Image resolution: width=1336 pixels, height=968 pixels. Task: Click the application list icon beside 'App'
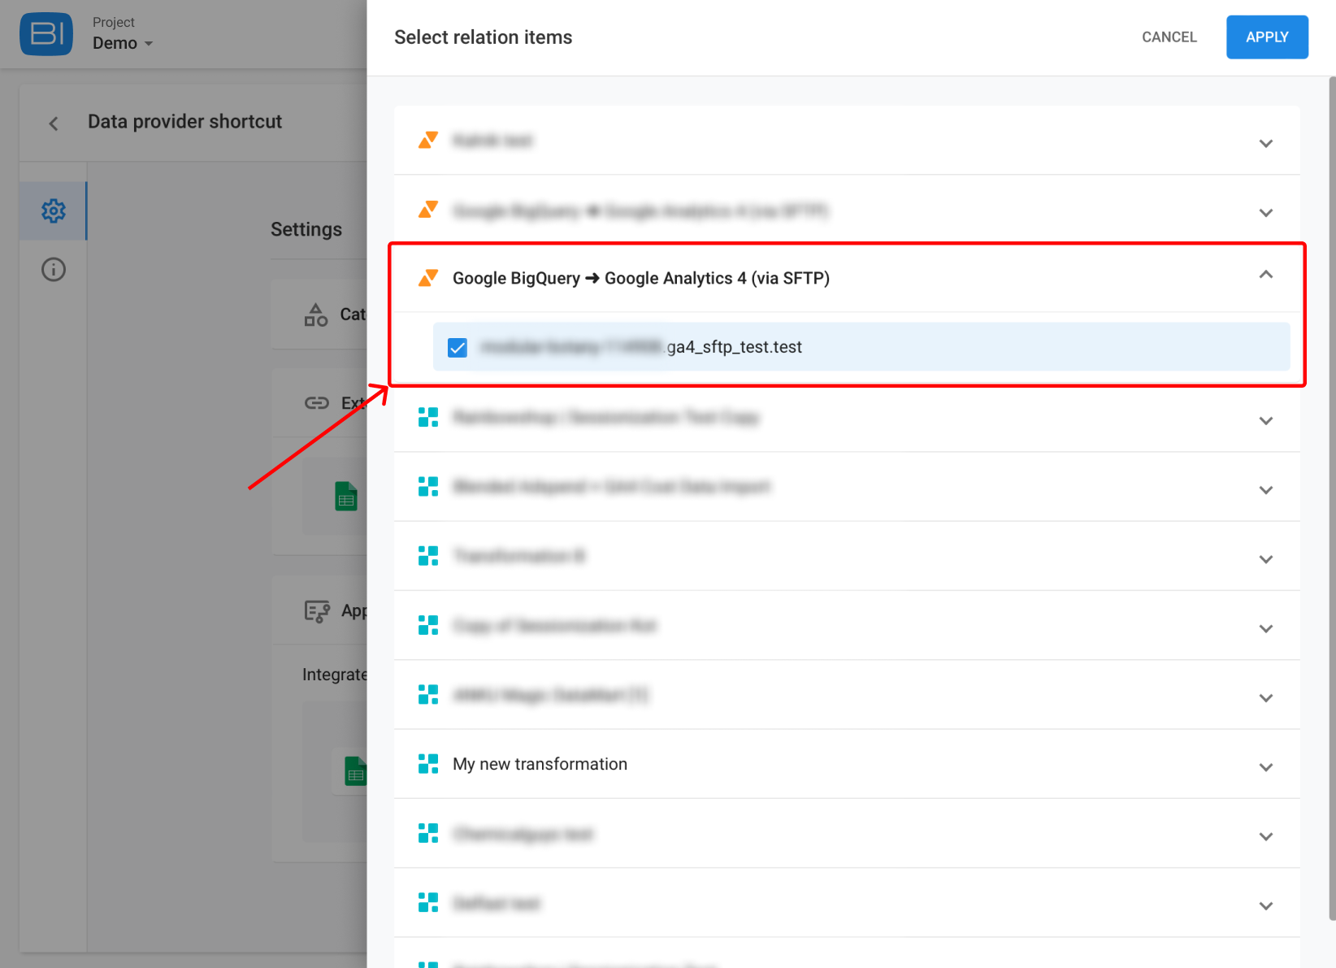pos(317,611)
